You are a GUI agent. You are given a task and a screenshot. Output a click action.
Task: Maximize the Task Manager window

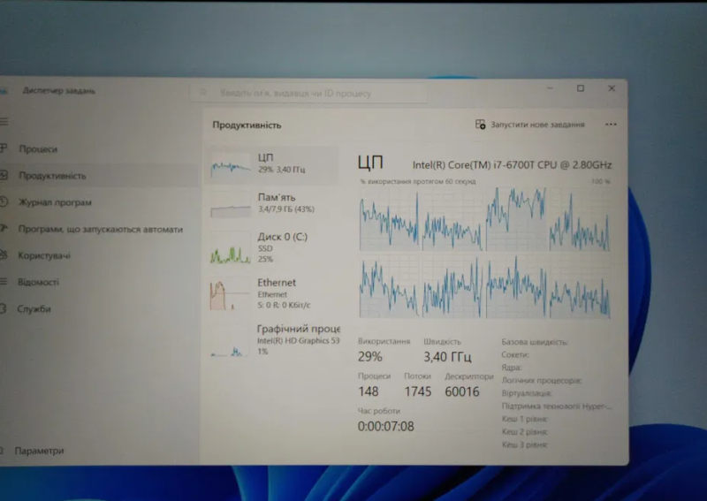(581, 88)
